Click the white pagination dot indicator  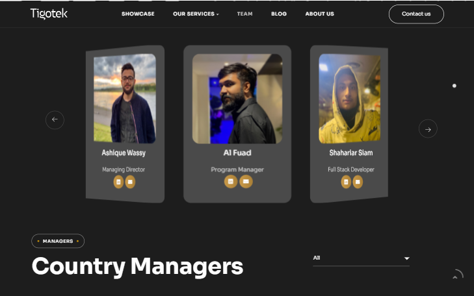[454, 86]
